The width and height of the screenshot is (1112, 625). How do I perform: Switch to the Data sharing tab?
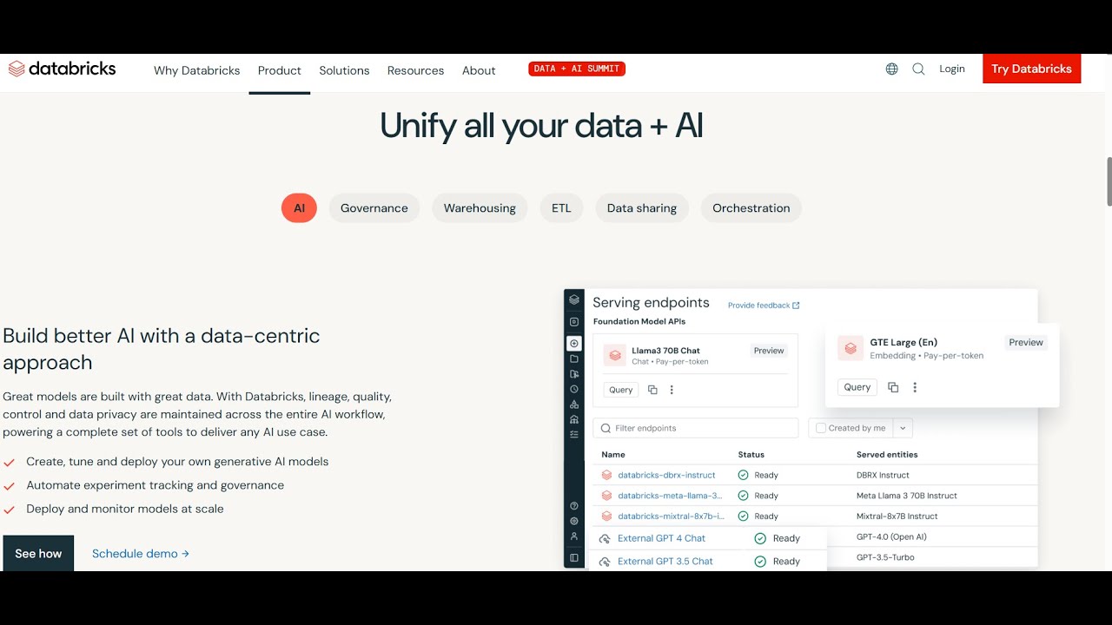642,208
